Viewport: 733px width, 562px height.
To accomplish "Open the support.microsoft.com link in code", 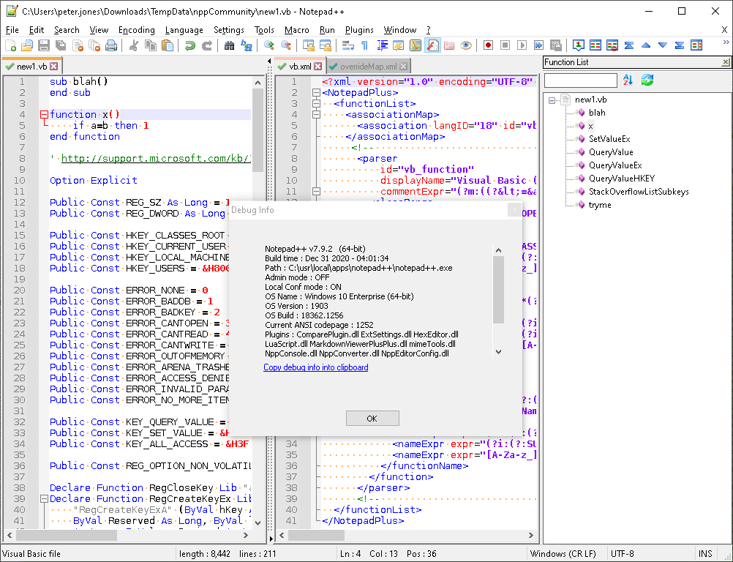I will tap(156, 159).
